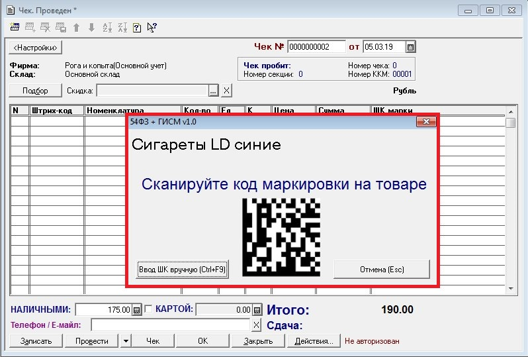Clear the Телефон / Е-майл field

[x=256, y=325]
